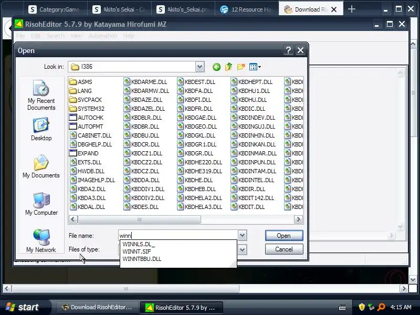Click the on-screen keyboard tray icon
This screenshot has width=420, height=315.
(x=342, y=307)
